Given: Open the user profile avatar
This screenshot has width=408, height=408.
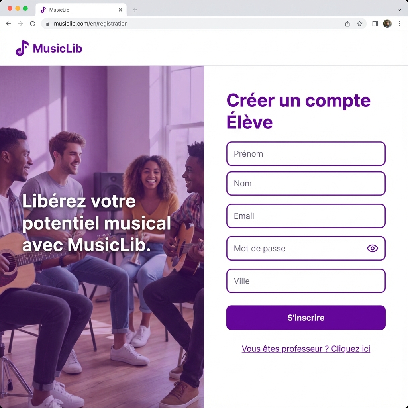Looking at the screenshot, I should [387, 24].
